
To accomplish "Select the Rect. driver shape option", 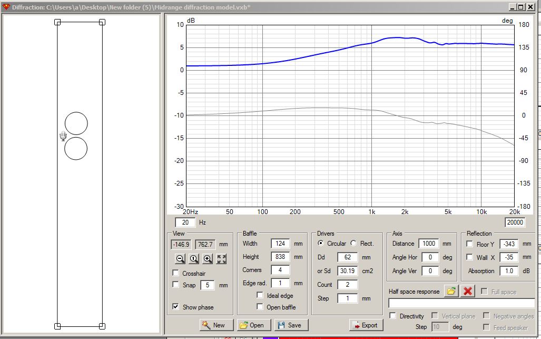I will (353, 244).
